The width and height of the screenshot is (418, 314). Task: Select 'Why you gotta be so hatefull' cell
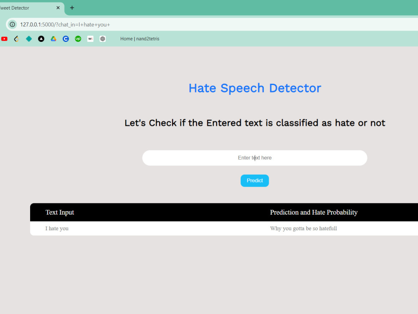303,228
